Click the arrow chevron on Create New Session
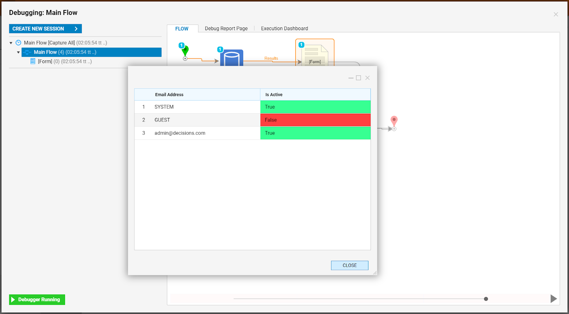The width and height of the screenshot is (569, 314). pyautogui.click(x=76, y=29)
